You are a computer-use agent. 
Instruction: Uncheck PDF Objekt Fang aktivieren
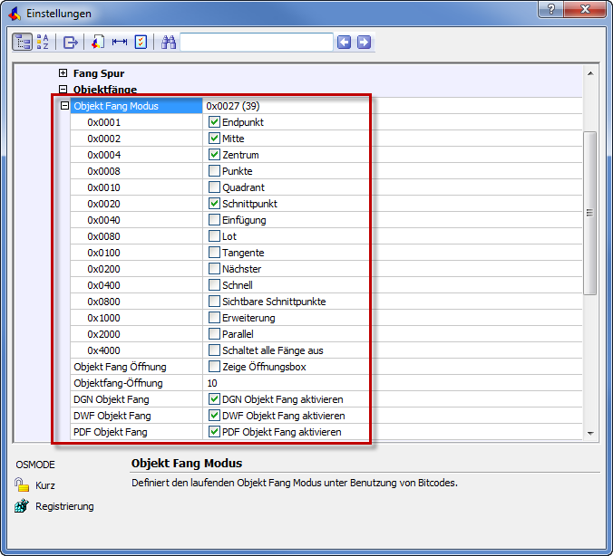pos(214,432)
